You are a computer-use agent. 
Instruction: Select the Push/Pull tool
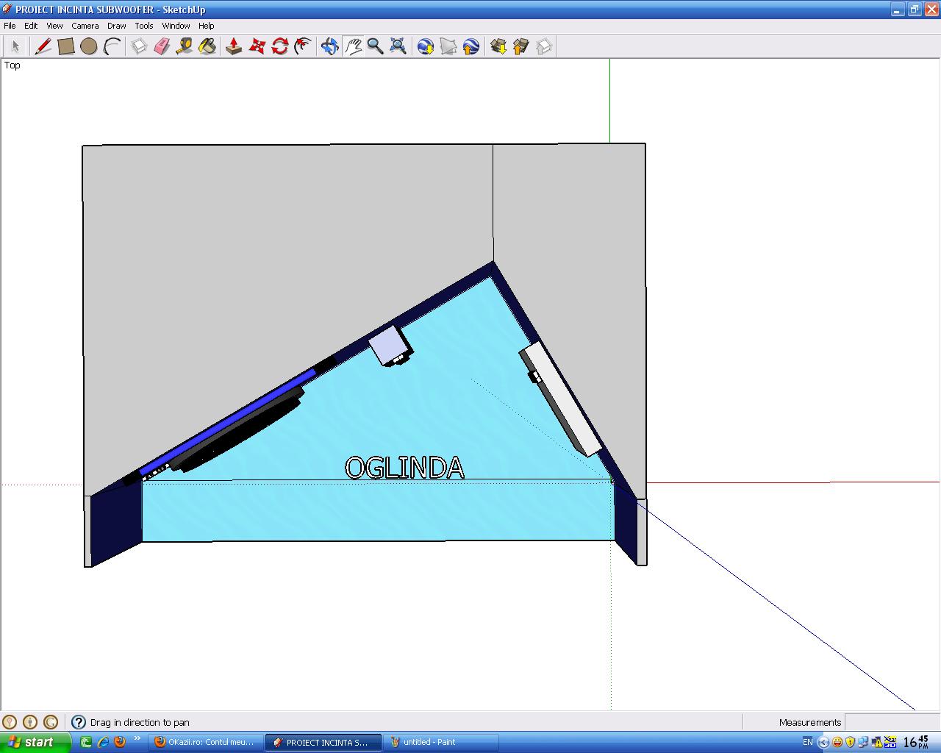tap(234, 46)
